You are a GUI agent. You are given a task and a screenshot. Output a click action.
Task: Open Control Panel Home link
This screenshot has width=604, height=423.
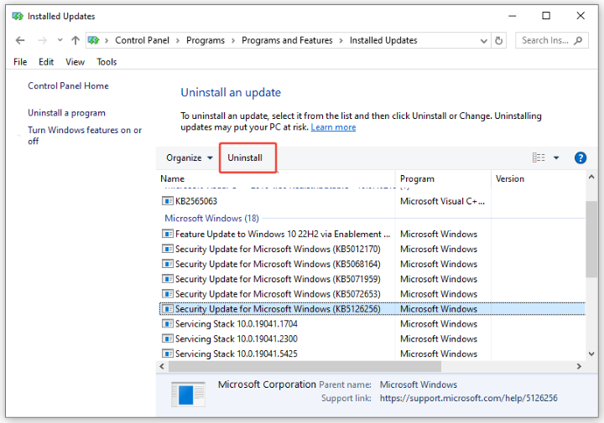68,85
